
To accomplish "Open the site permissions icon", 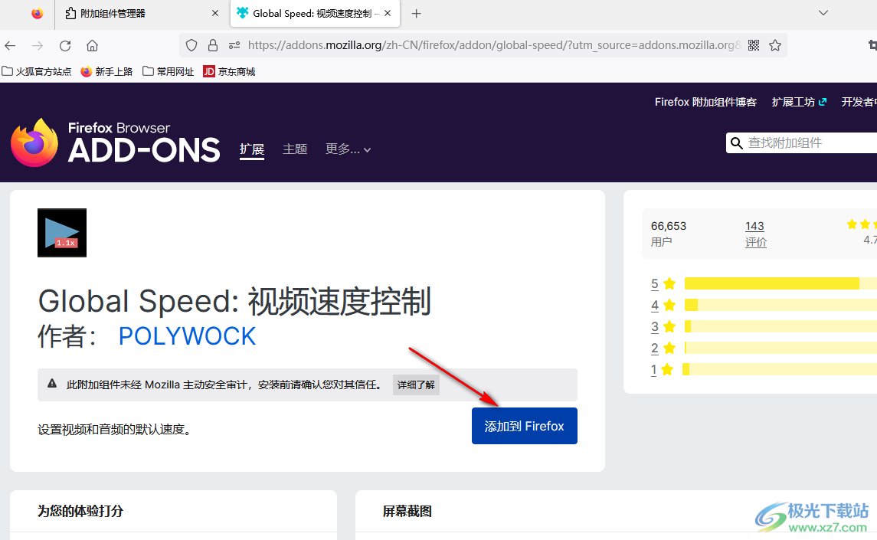I will [234, 45].
